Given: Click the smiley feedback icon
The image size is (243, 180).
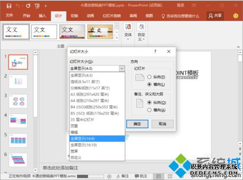Looking at the screenshot, I should 236,16.
